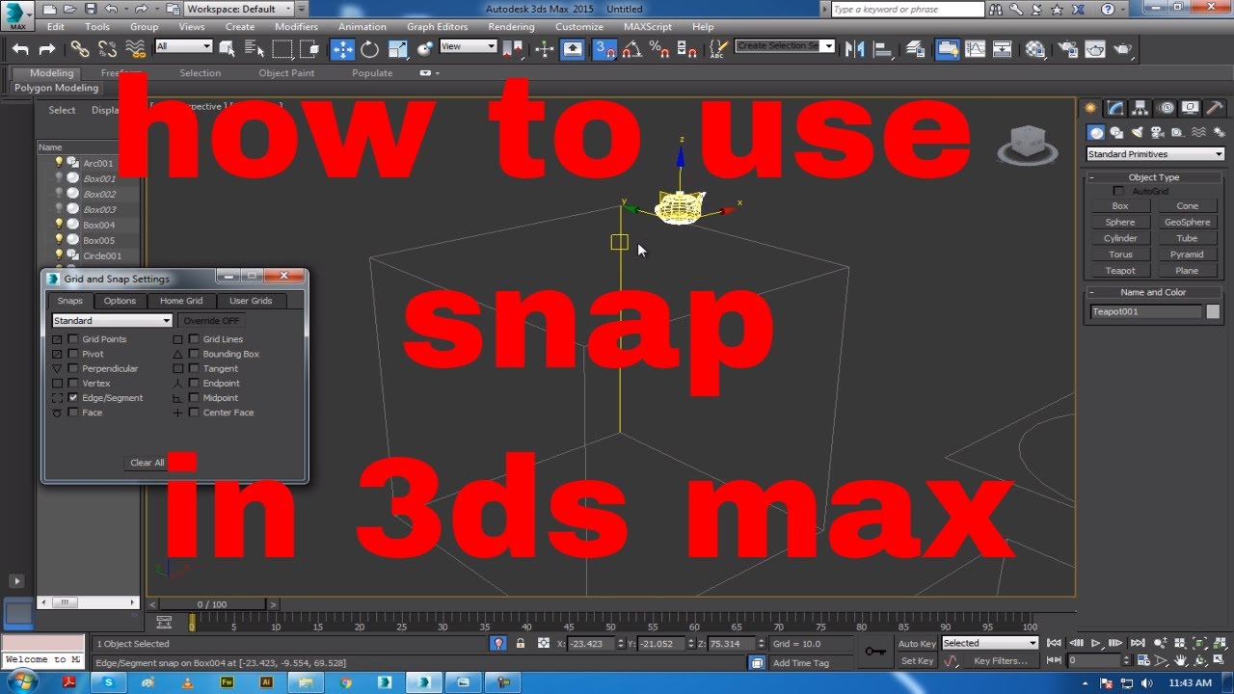The width and height of the screenshot is (1234, 694).
Task: Enable the Vertex snap checkbox
Action: pos(73,383)
